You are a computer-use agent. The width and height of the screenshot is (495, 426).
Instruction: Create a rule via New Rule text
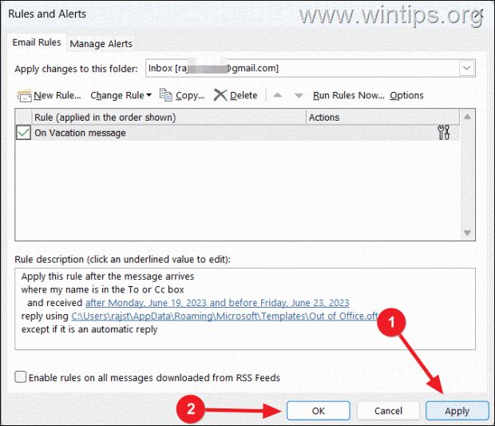[57, 95]
